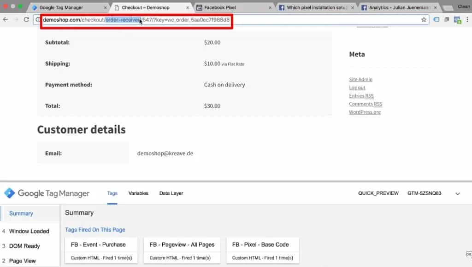The width and height of the screenshot is (472, 267).
Task: Open the WordPress.org link
Action: 365,112
